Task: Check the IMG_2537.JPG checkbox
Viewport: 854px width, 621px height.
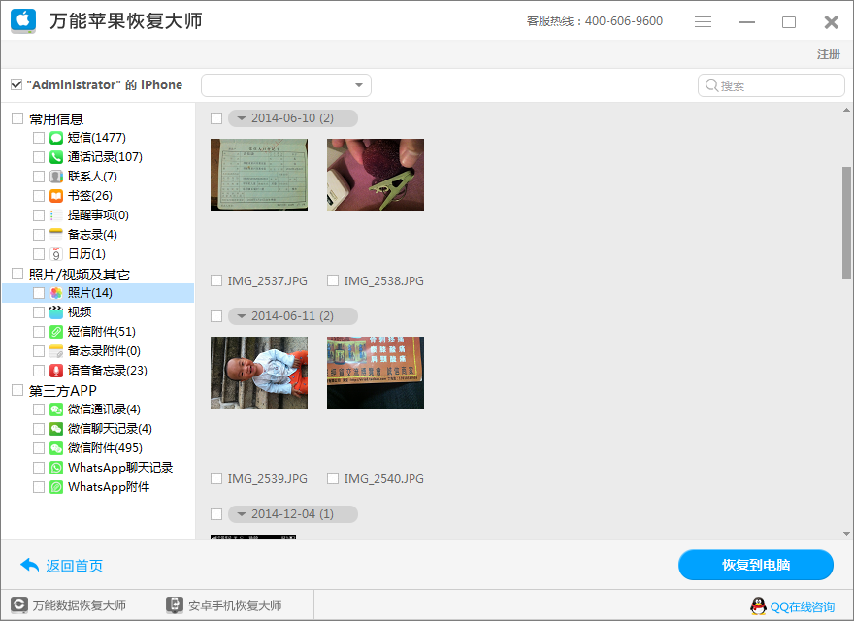Action: pos(215,280)
